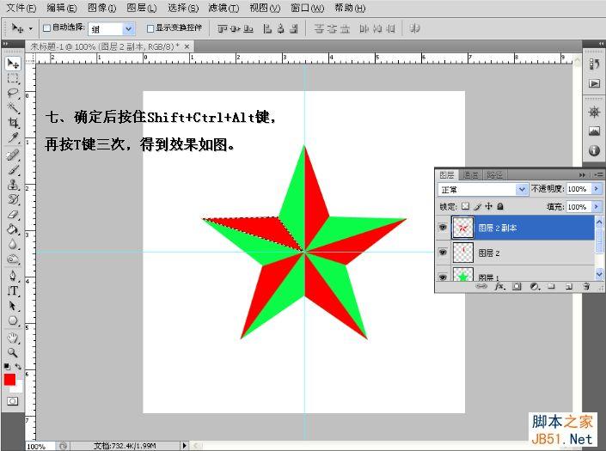The height and width of the screenshot is (451, 606).
Task: Open the 文件 menu
Action: (x=21, y=8)
